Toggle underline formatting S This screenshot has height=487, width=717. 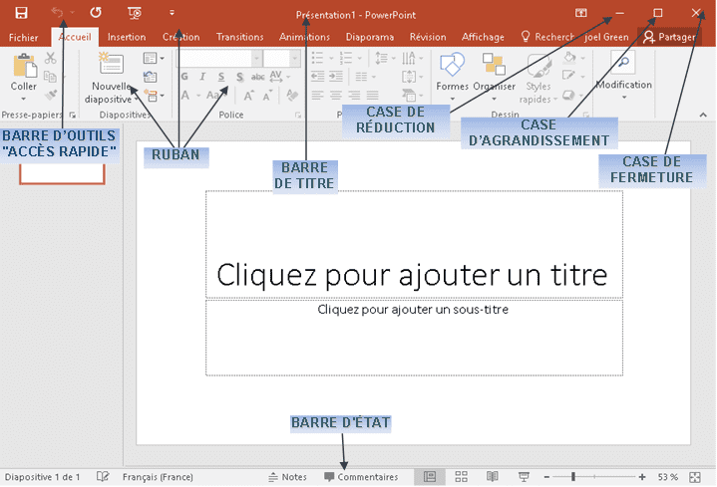221,77
